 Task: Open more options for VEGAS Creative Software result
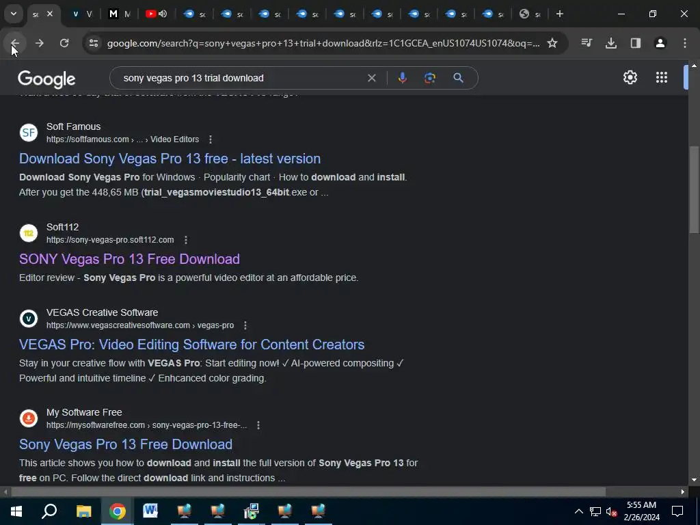point(245,325)
